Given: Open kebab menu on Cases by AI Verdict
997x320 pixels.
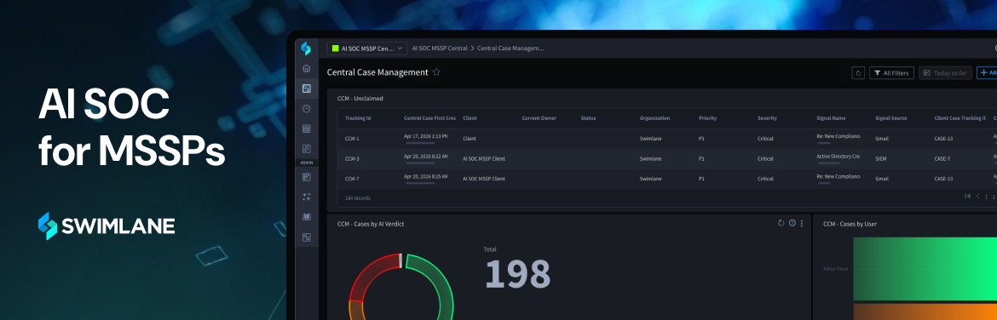Looking at the screenshot, I should pyautogui.click(x=802, y=224).
